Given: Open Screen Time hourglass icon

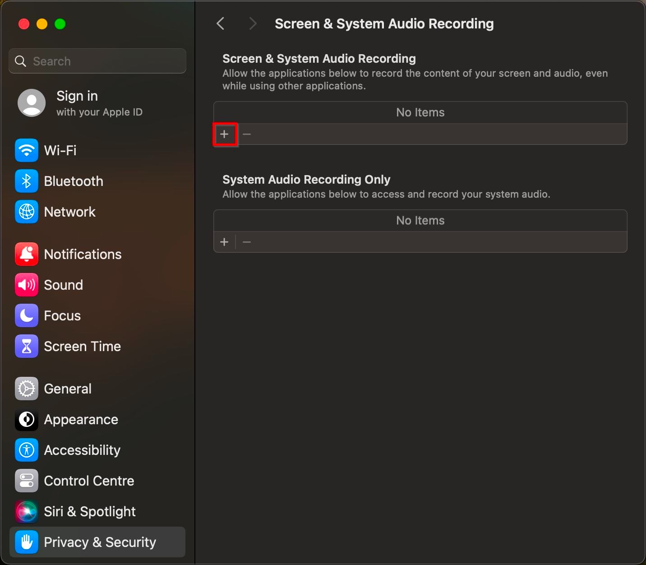Looking at the screenshot, I should click(x=27, y=346).
